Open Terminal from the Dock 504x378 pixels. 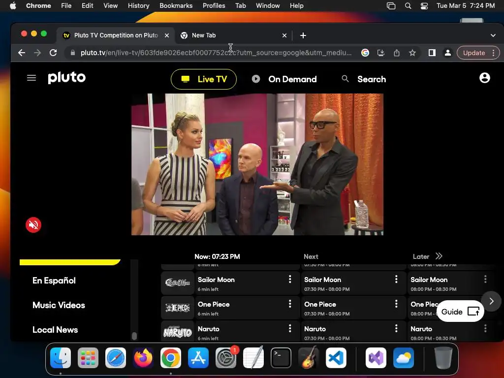pyautogui.click(x=281, y=358)
